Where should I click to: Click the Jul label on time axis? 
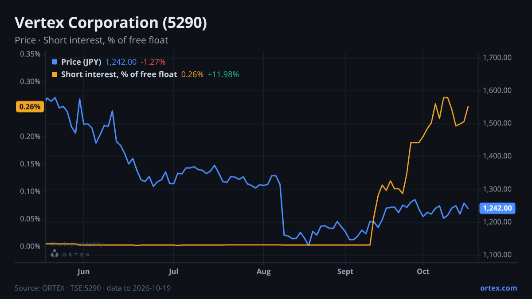[174, 271]
